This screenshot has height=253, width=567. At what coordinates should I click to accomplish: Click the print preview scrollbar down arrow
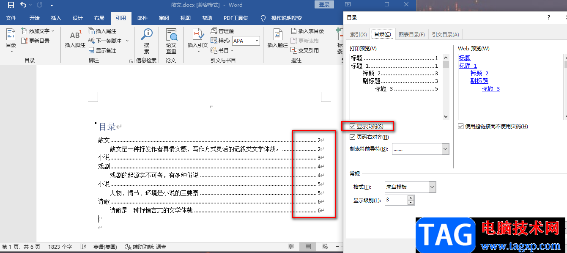click(x=446, y=116)
